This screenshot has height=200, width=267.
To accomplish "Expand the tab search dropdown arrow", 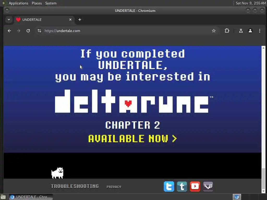I will (9, 20).
